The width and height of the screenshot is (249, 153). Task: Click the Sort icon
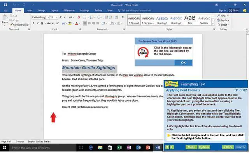[x=117, y=17]
